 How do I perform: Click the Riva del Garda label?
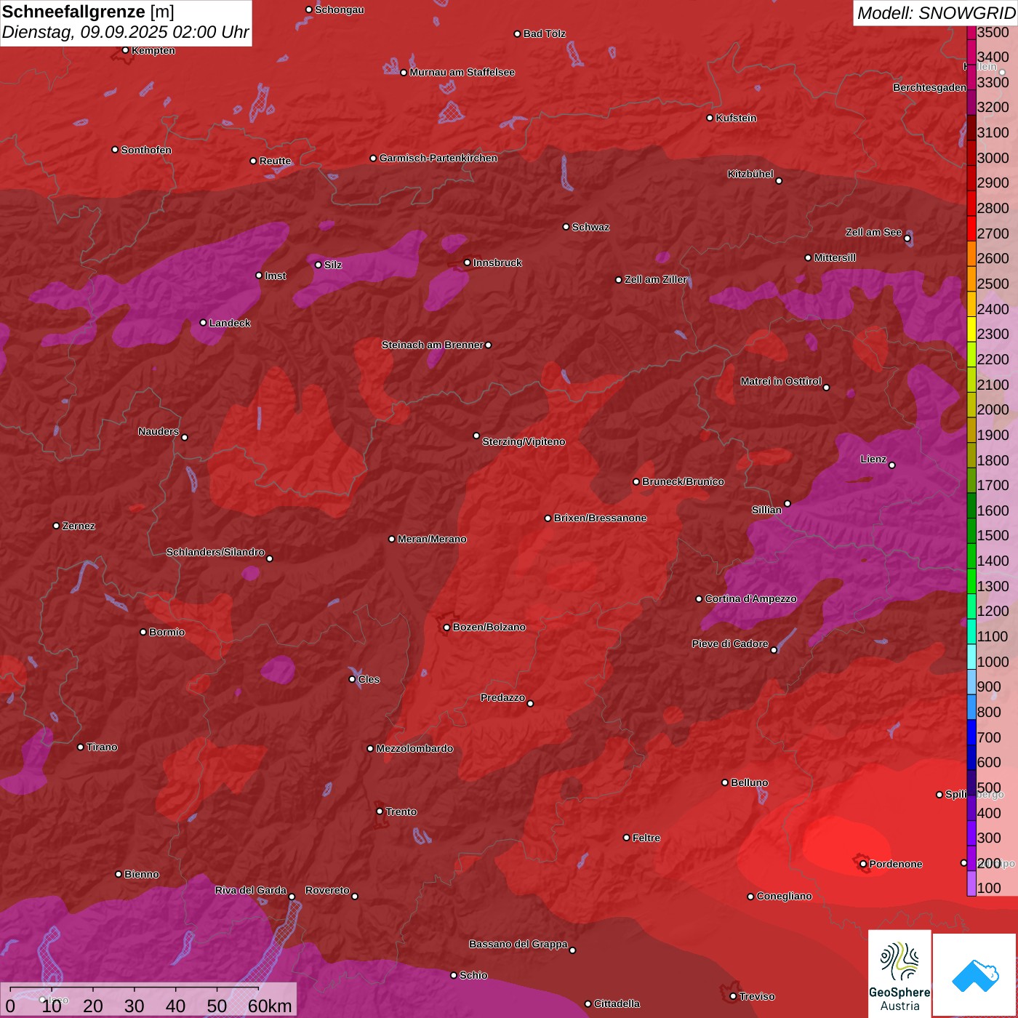[x=251, y=890]
